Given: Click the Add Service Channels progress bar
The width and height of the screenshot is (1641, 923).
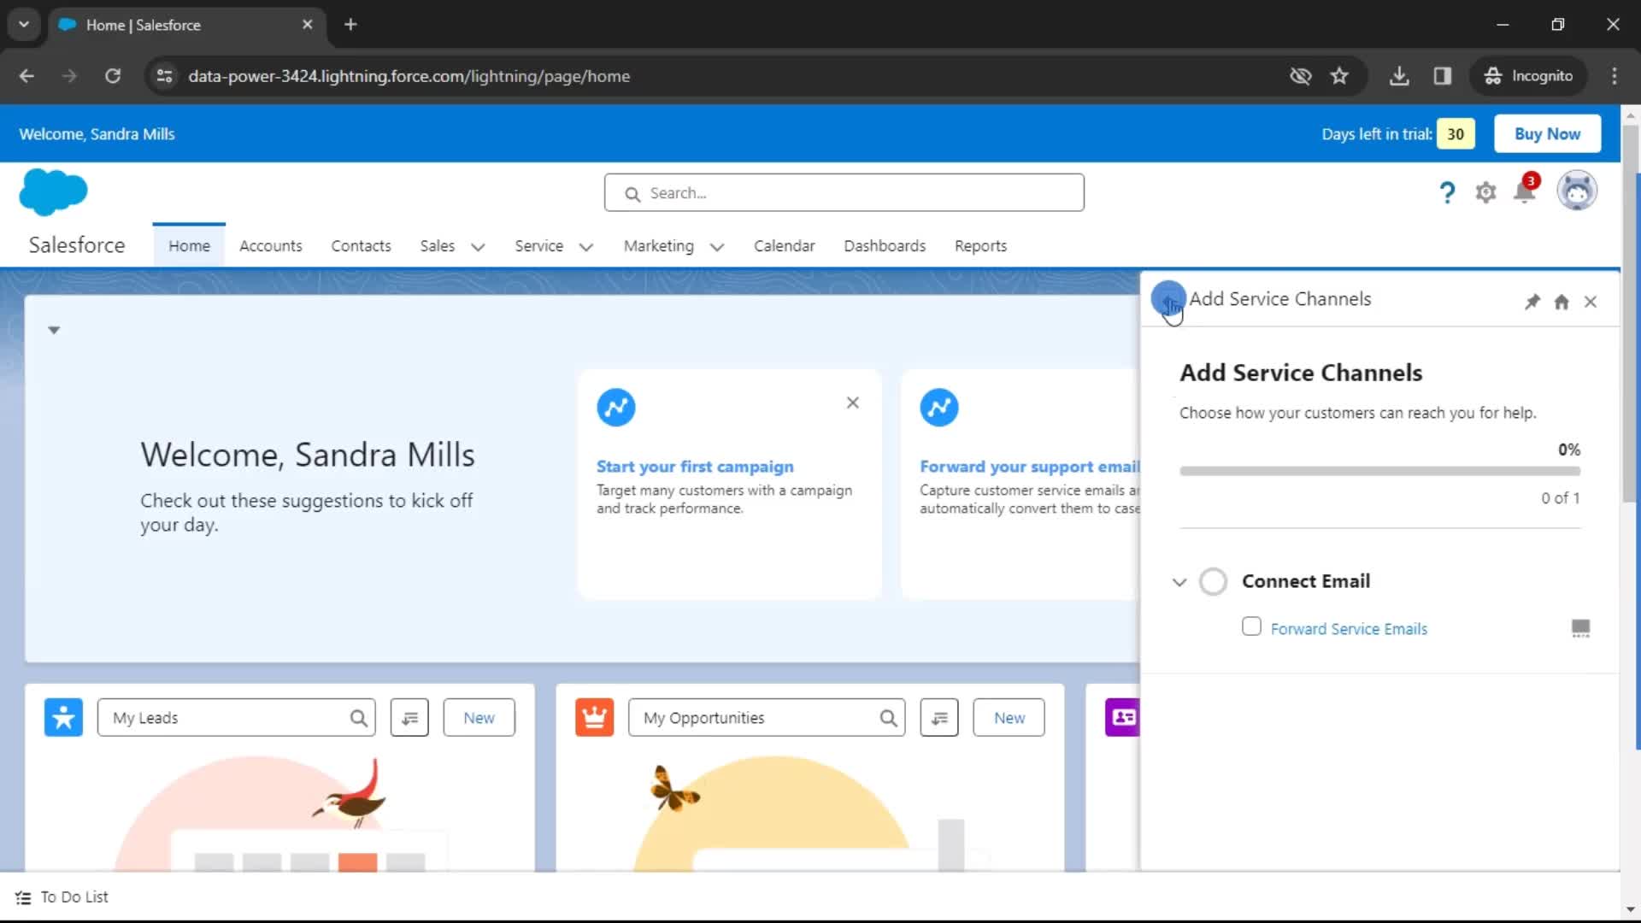Looking at the screenshot, I should (1379, 472).
